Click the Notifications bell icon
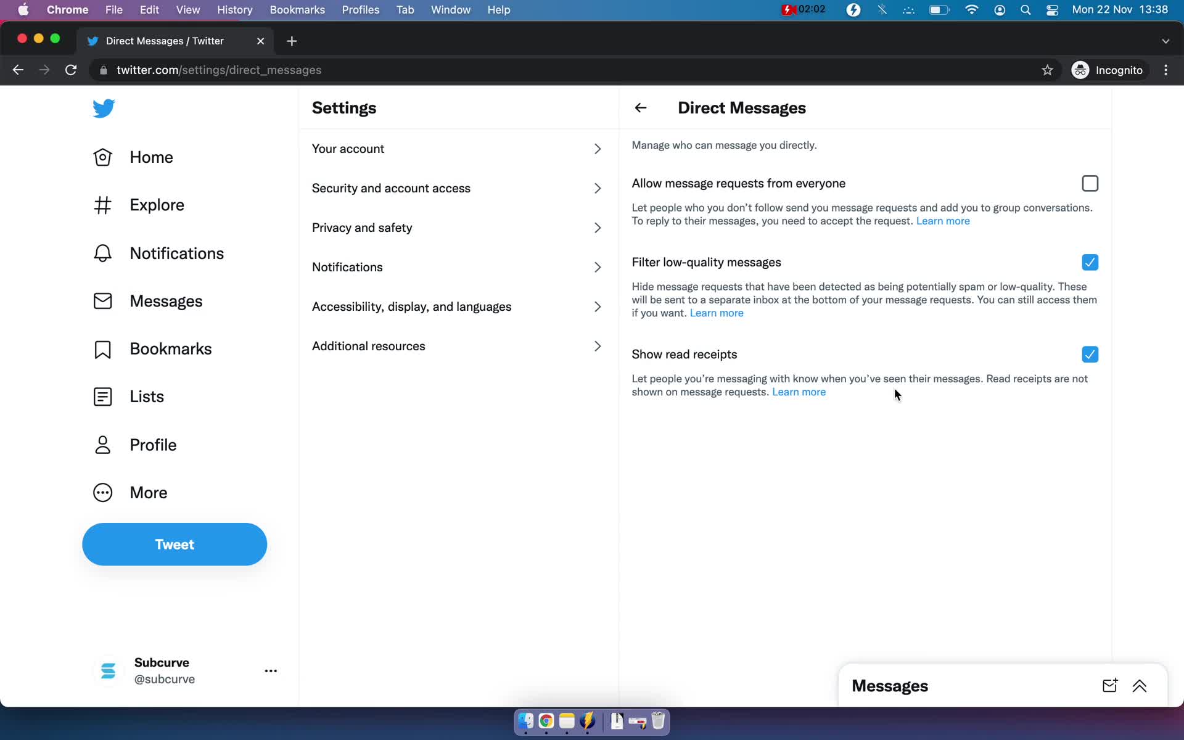 [101, 252]
